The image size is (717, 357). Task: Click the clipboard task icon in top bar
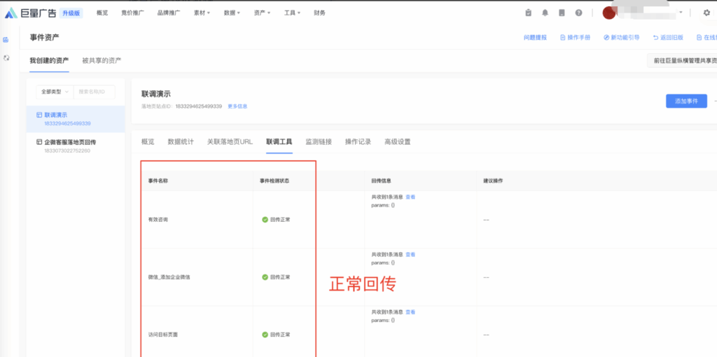tap(528, 13)
